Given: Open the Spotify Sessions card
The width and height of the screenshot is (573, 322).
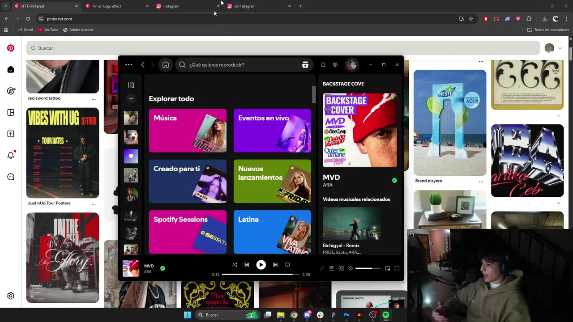Looking at the screenshot, I should tap(188, 232).
